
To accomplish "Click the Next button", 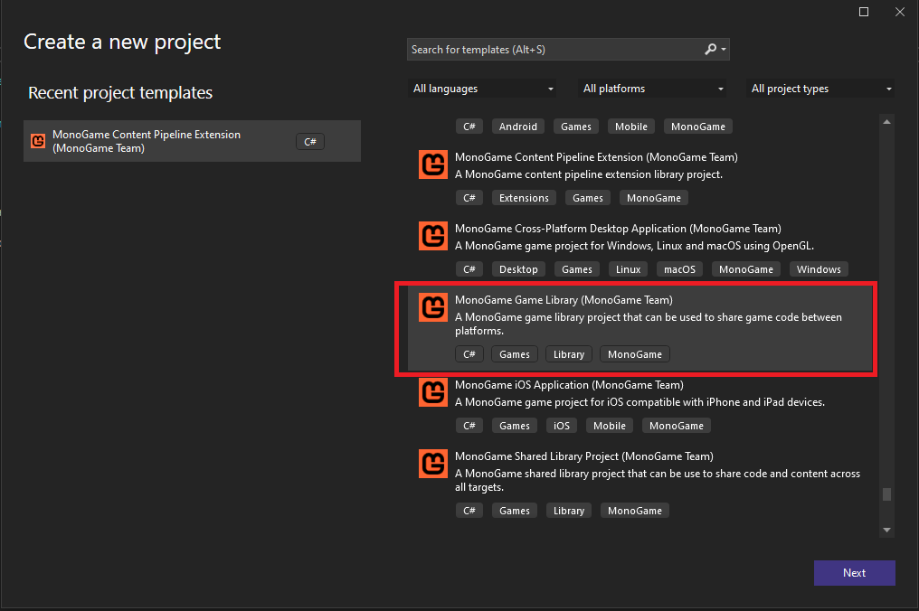I will tap(854, 573).
